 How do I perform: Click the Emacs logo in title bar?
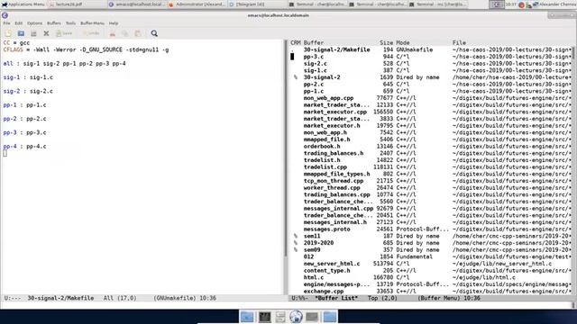pyautogui.click(x=5, y=15)
